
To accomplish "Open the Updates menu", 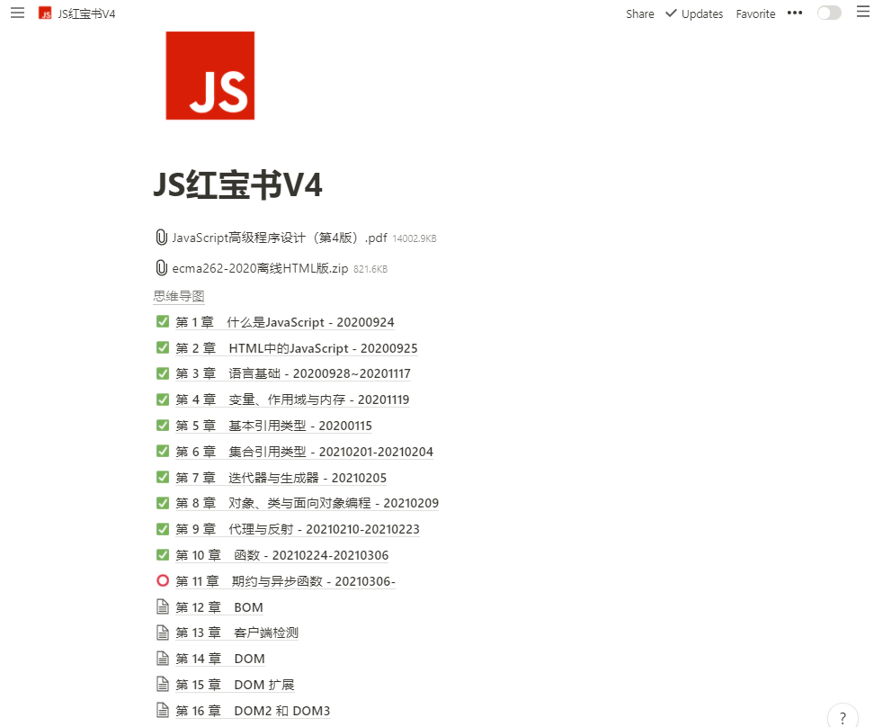I will click(x=701, y=13).
